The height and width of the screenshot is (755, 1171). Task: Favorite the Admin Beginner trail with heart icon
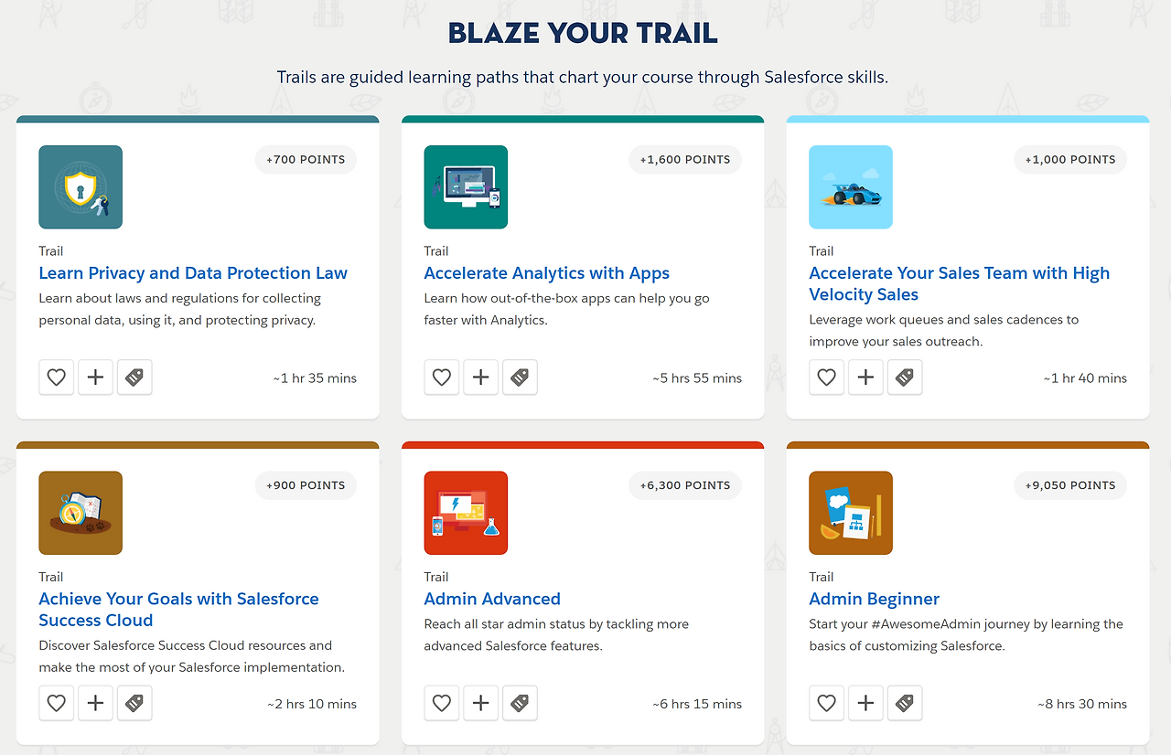[827, 704]
